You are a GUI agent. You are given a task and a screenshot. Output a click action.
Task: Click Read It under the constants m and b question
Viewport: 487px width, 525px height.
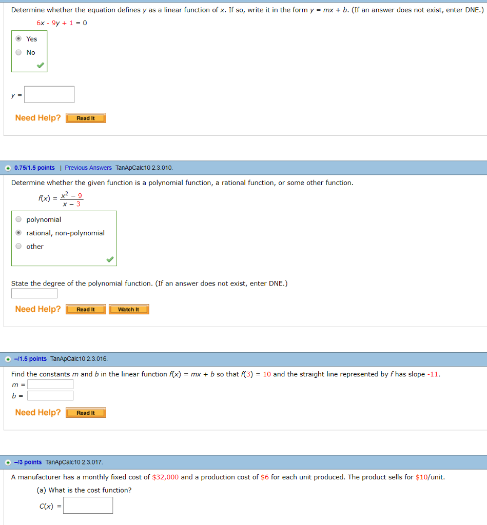pyautogui.click(x=86, y=412)
